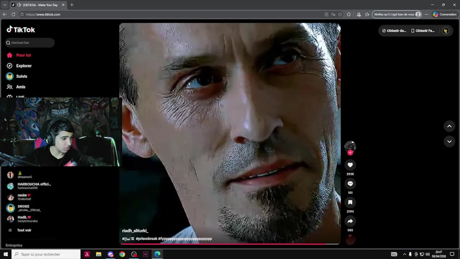Viewport: 460px width, 259px height.
Task: Click the TikTok logo
Action: (x=21, y=29)
